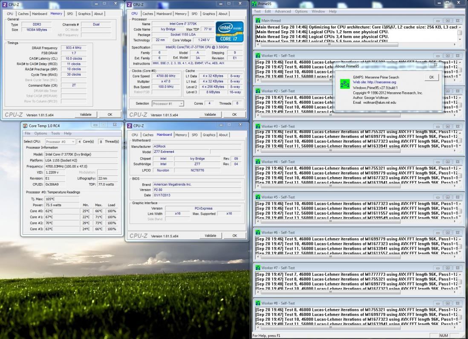Click the Worker #7 Self-Test window icon
This screenshot has height=339, width=468.
coord(258,268)
